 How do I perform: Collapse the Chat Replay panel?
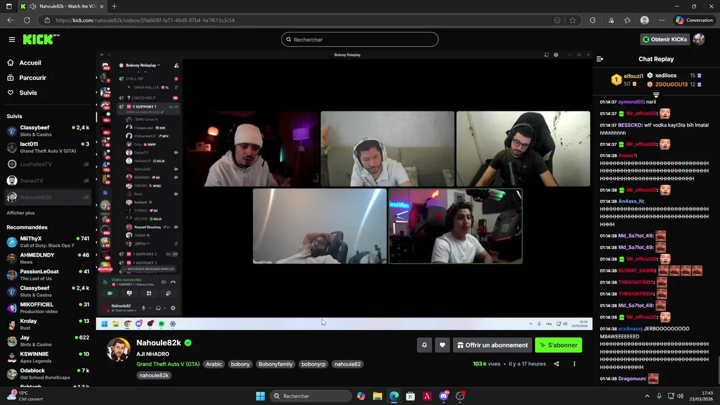pyautogui.click(x=600, y=59)
